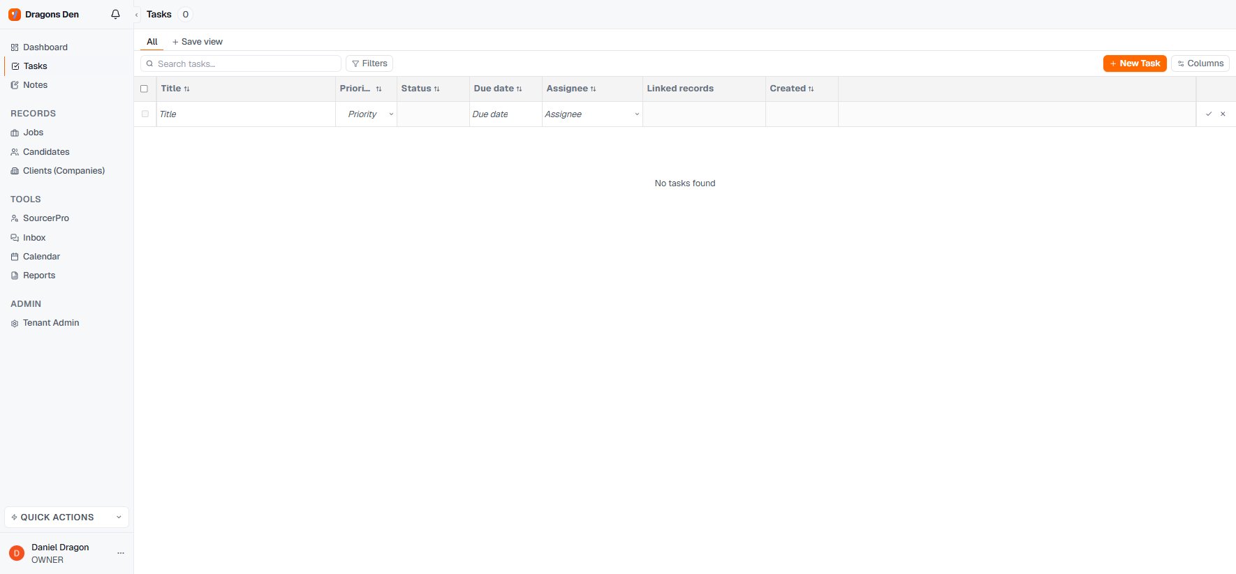Open Tasks in the sidebar

(x=35, y=66)
